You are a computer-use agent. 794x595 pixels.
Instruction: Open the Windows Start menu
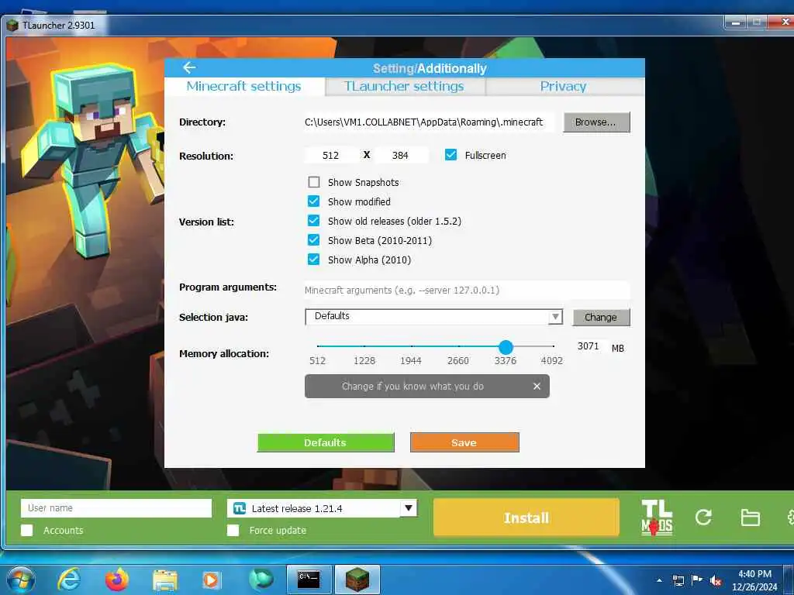click(x=21, y=580)
